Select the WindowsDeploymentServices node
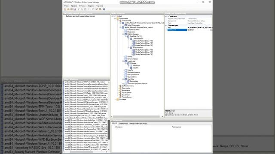 [x=137, y=84]
